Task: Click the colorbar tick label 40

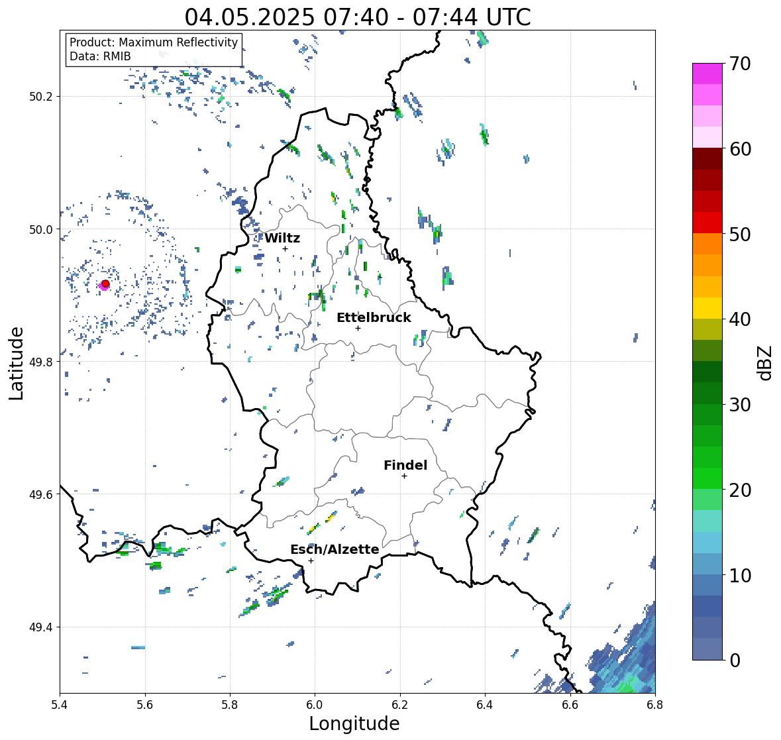Action: (x=740, y=319)
